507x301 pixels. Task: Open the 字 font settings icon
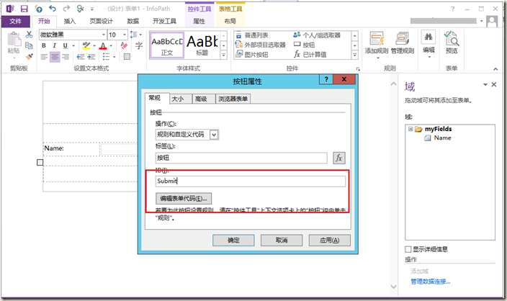point(139,45)
